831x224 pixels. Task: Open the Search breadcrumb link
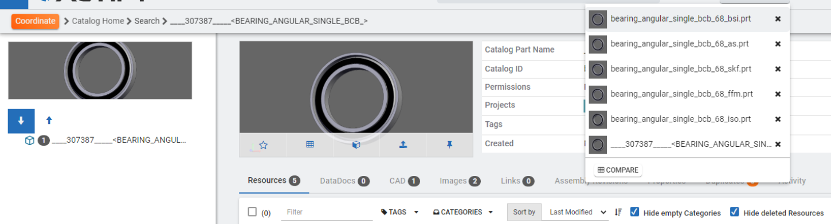147,21
